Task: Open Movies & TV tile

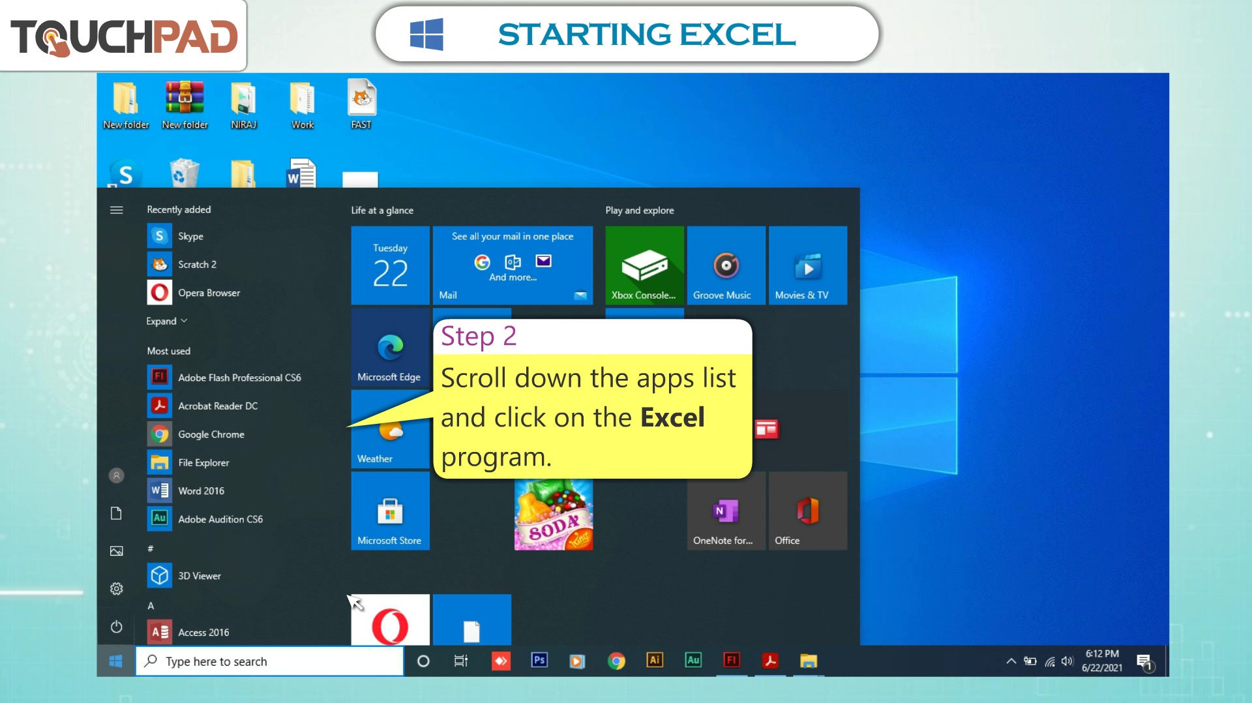Action: click(808, 265)
